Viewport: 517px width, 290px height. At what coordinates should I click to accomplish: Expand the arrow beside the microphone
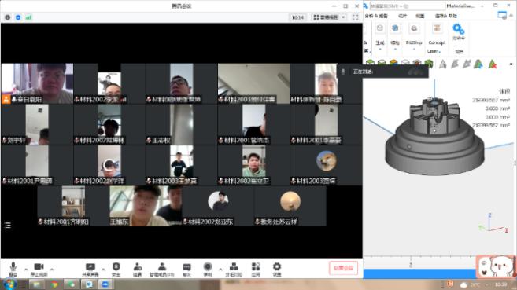[x=26, y=270]
